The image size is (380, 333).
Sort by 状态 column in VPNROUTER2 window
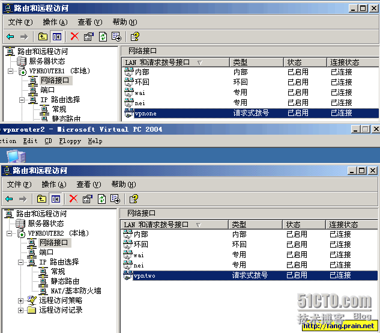(x=304, y=225)
